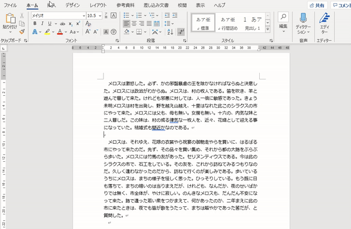Open Text Effects blue A icon
The image size is (351, 229).
[x=35, y=32]
